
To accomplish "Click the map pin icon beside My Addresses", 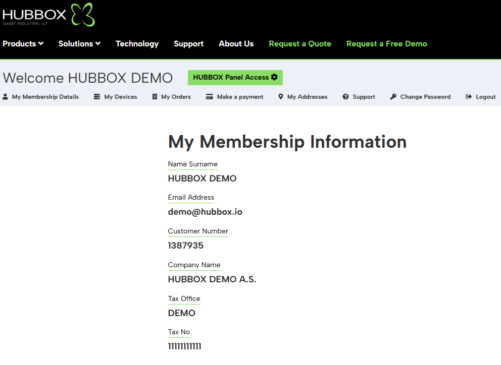I will (x=281, y=97).
